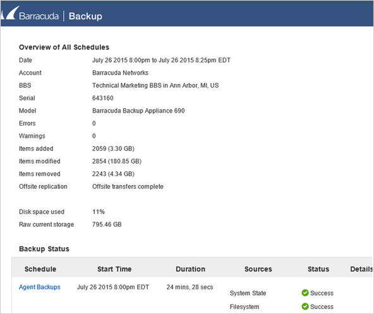This screenshot has height=314, width=374.
Task: Click the Overview of All Schedules heading
Action: tap(64, 47)
